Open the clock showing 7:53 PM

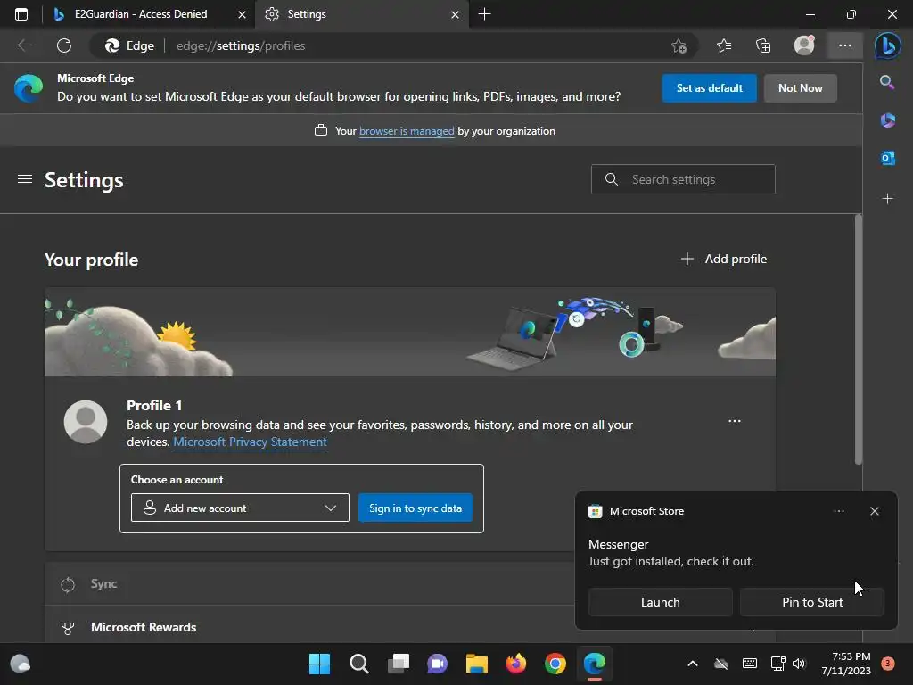click(x=846, y=664)
